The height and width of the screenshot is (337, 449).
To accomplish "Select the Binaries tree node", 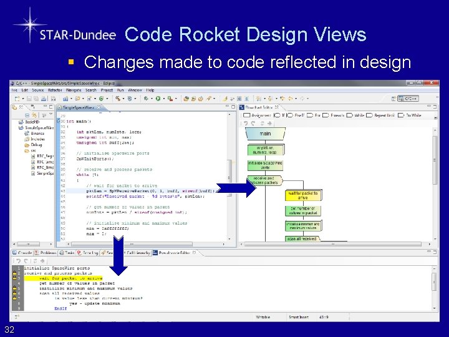I will coord(34,134).
